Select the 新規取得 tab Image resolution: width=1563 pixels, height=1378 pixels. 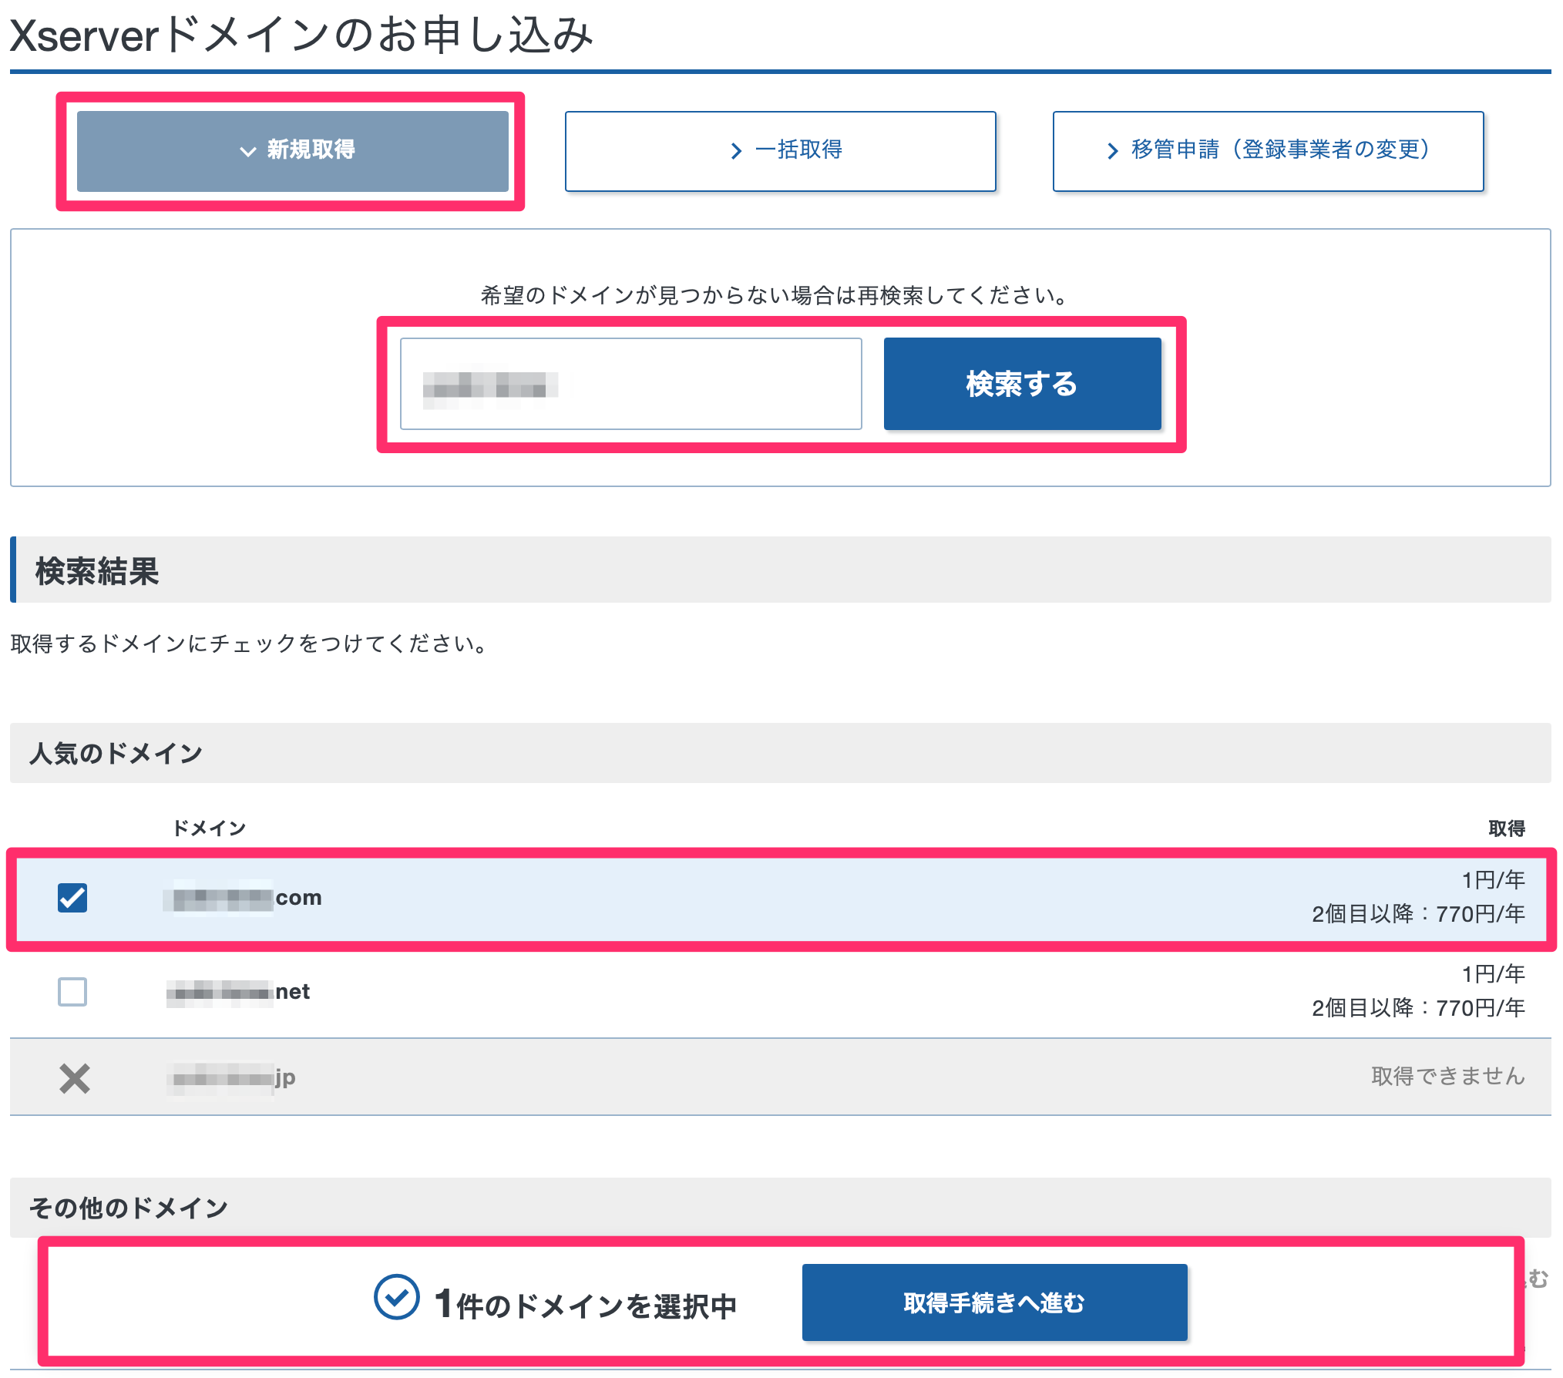(x=293, y=150)
